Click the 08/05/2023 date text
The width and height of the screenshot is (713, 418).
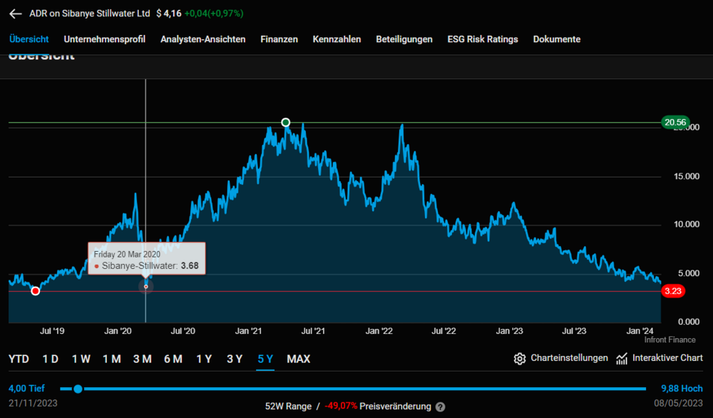[x=679, y=403]
